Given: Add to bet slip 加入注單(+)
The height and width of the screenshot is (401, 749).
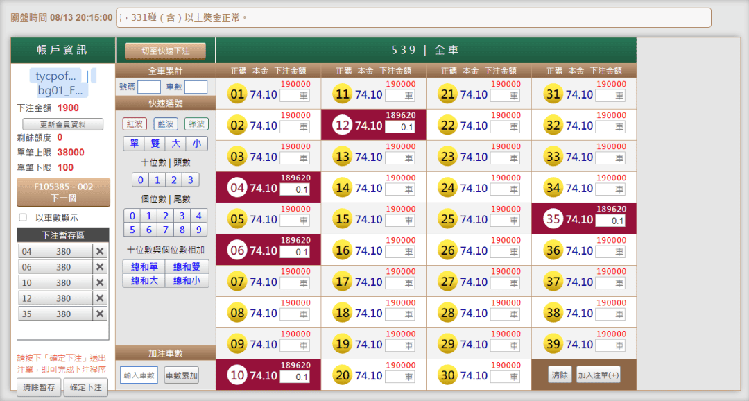Looking at the screenshot, I should pos(599,375).
